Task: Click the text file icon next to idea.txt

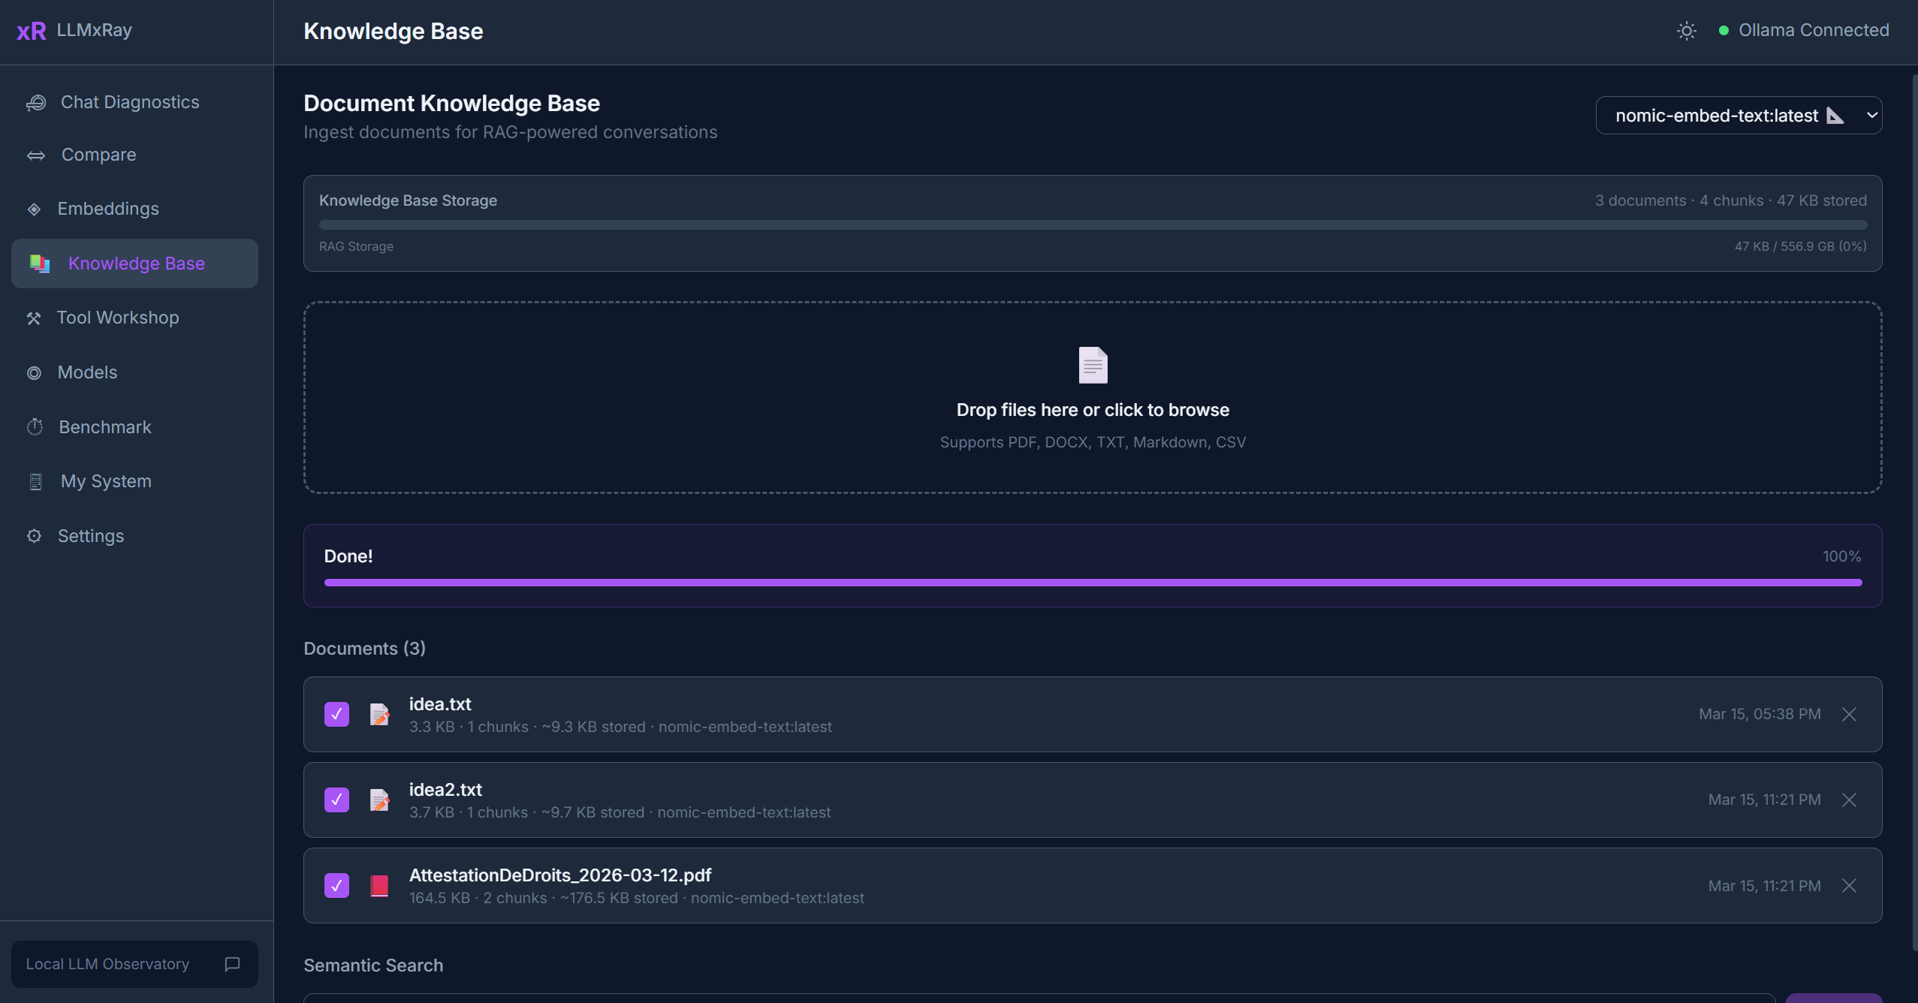Action: [x=380, y=714]
